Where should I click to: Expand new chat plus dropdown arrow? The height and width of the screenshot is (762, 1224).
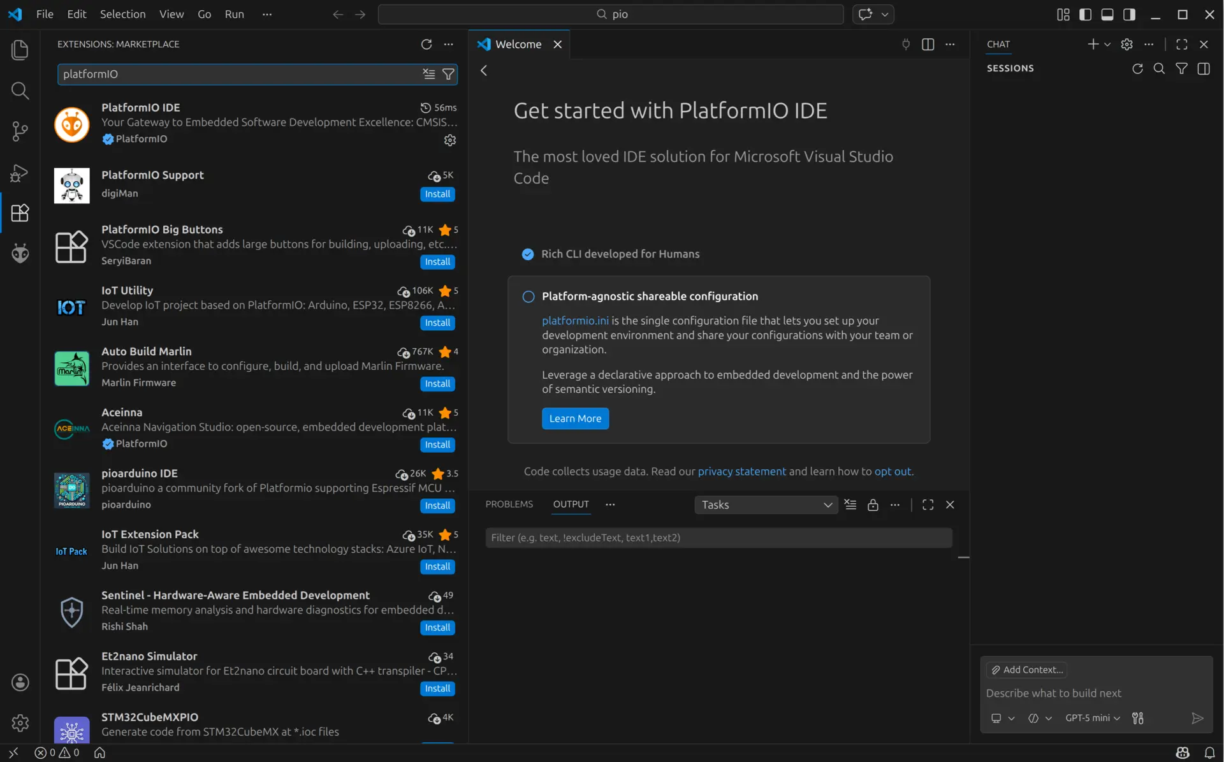[1107, 44]
